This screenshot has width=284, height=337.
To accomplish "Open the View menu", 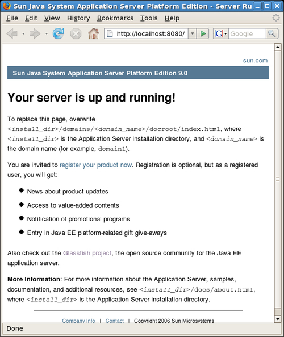I will pyautogui.click(x=52, y=18).
